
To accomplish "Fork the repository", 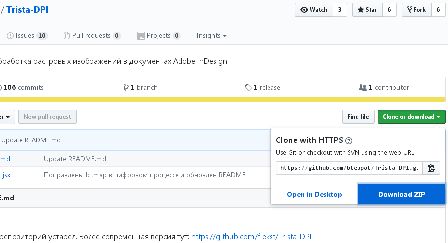I will tap(417, 10).
